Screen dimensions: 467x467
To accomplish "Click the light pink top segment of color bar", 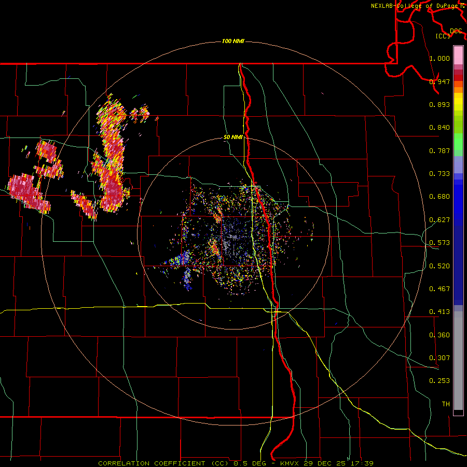I will point(458,55).
